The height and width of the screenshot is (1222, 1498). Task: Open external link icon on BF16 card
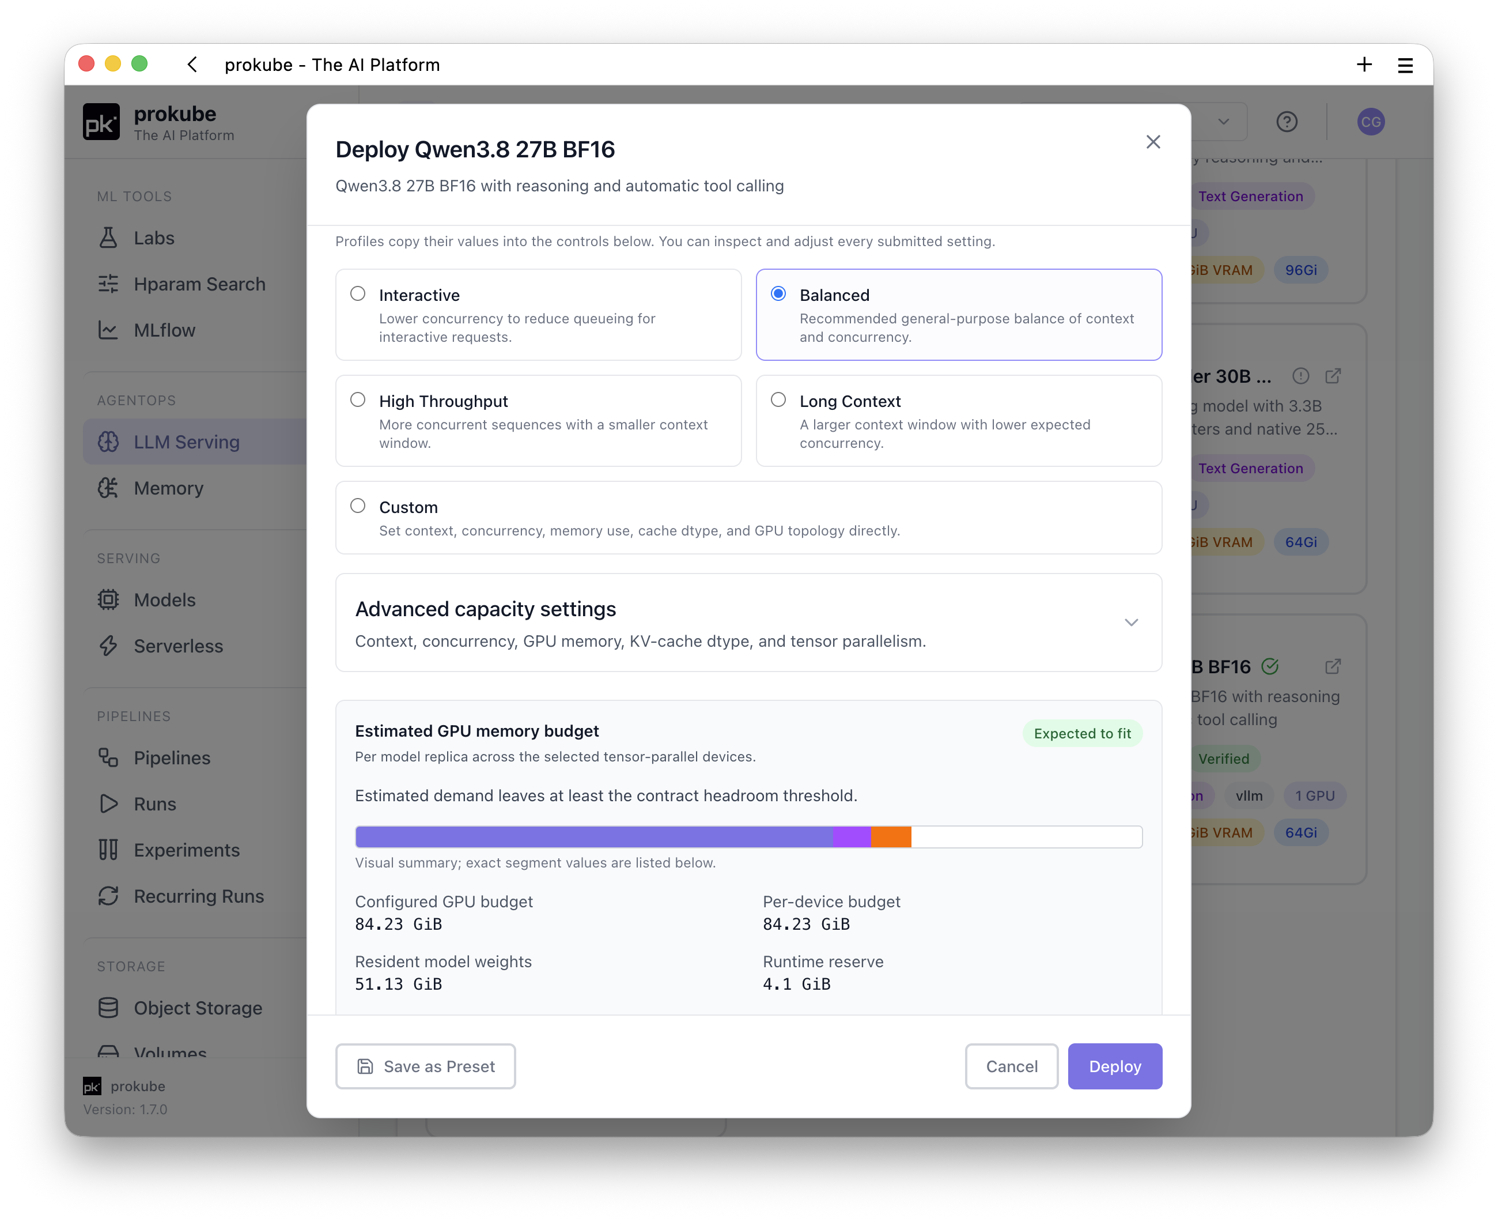click(1333, 666)
